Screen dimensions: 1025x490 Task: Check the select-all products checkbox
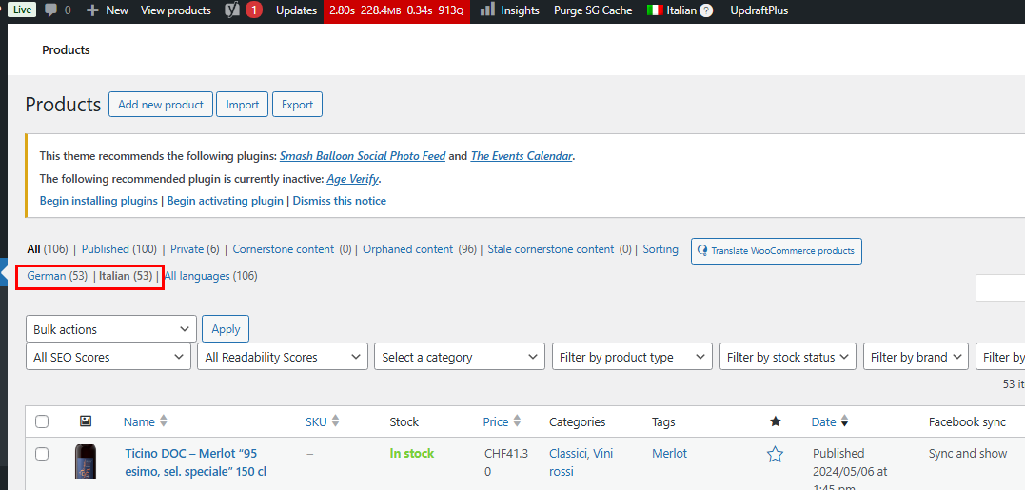42,422
